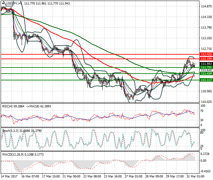The width and height of the screenshot is (213, 180).
Task: Click the 114.870 price scale value
Action: (206, 6)
